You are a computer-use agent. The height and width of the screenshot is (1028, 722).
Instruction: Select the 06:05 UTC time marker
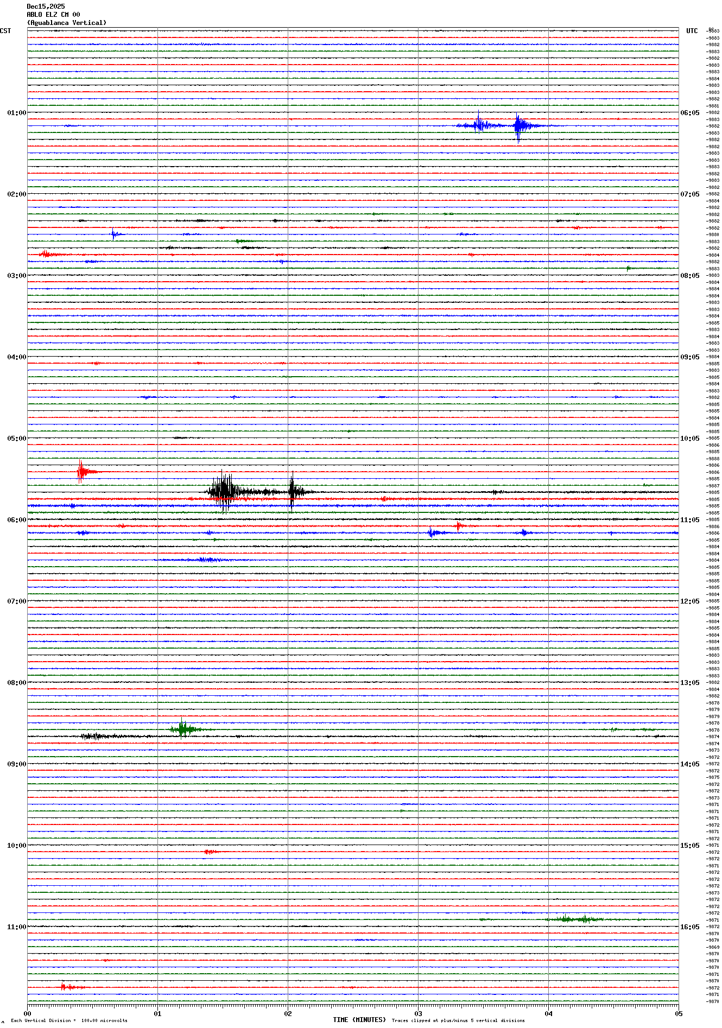coord(689,113)
